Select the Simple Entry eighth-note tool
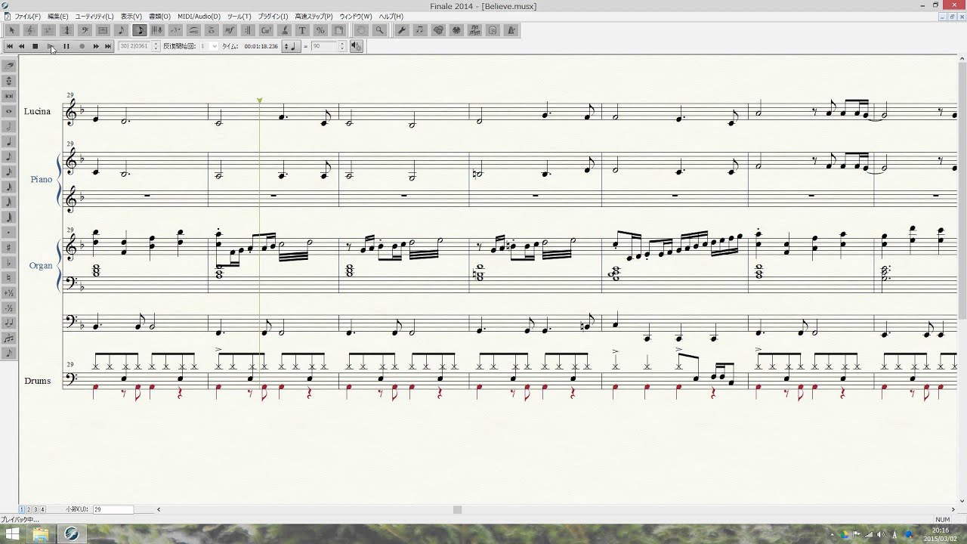This screenshot has width=967, height=544. (x=121, y=30)
